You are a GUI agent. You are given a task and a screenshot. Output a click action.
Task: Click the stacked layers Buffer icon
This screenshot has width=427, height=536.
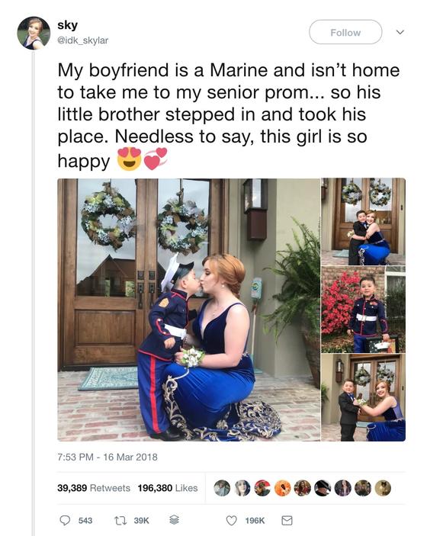pyautogui.click(x=174, y=520)
